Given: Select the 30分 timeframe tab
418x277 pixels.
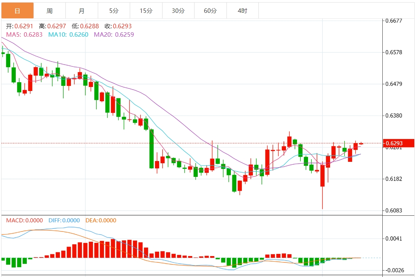Looking at the screenshot, I should tap(178, 11).
